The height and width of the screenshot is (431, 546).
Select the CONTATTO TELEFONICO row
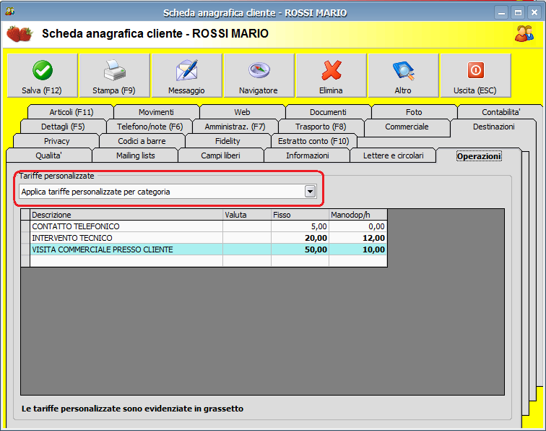(x=208, y=226)
